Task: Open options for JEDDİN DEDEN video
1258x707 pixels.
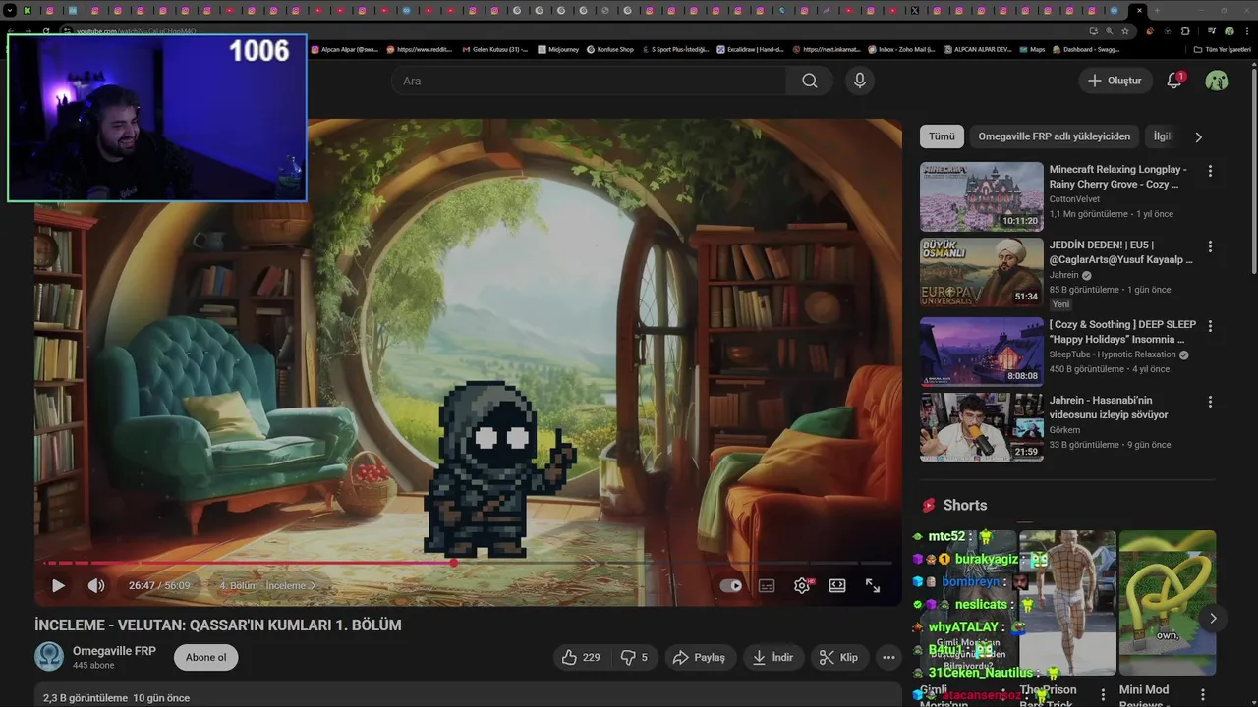Action: [1210, 246]
